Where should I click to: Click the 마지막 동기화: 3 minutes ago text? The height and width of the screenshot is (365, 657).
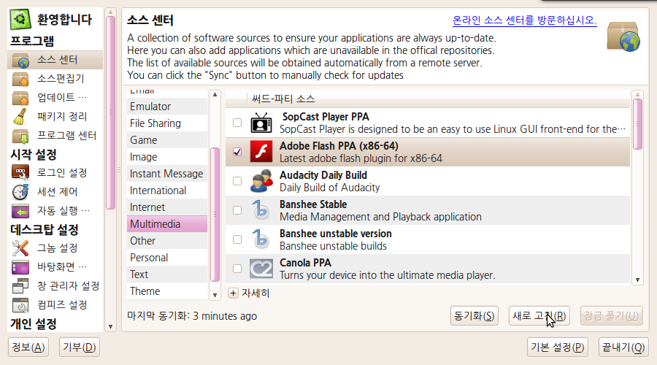pyautogui.click(x=192, y=316)
